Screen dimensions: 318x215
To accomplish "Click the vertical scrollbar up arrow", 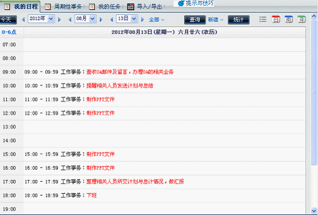I will point(314,16).
